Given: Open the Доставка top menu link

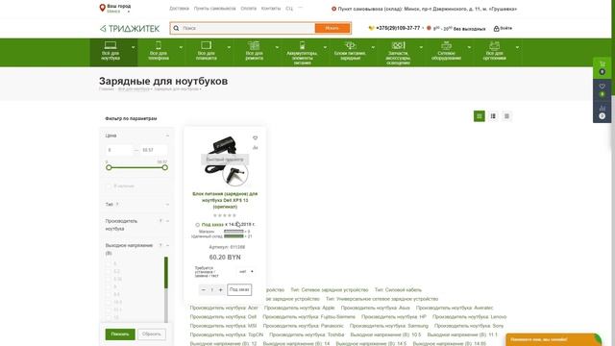Looking at the screenshot, I should (179, 9).
